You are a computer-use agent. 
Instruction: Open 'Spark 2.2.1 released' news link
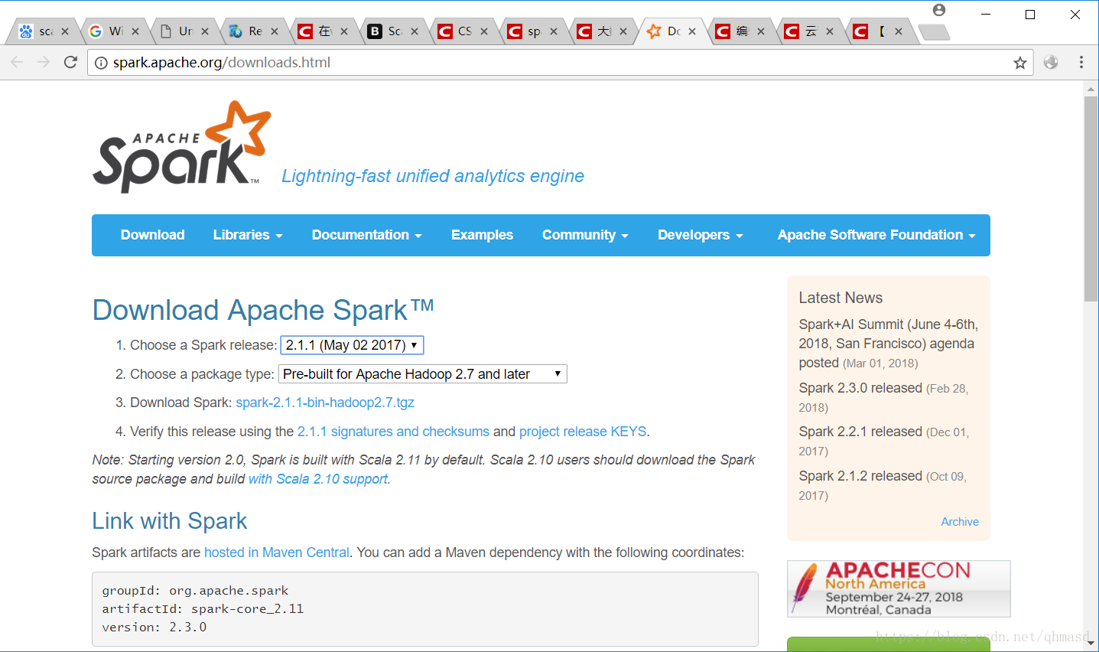(x=860, y=432)
